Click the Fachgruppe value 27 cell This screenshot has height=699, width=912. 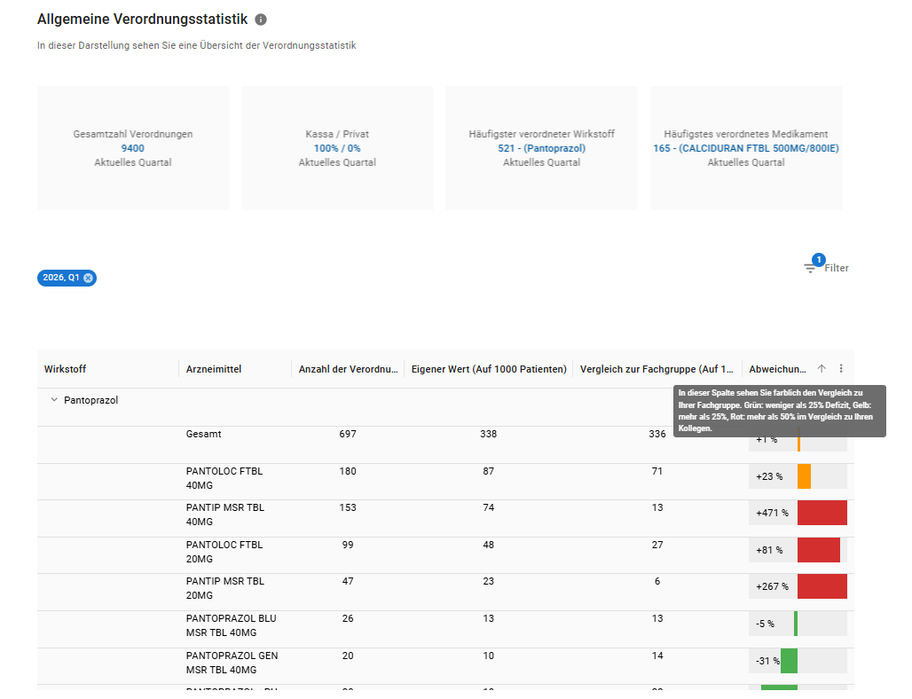click(657, 545)
